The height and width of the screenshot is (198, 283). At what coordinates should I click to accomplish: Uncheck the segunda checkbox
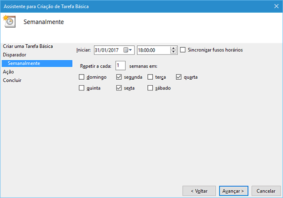[x=119, y=77]
